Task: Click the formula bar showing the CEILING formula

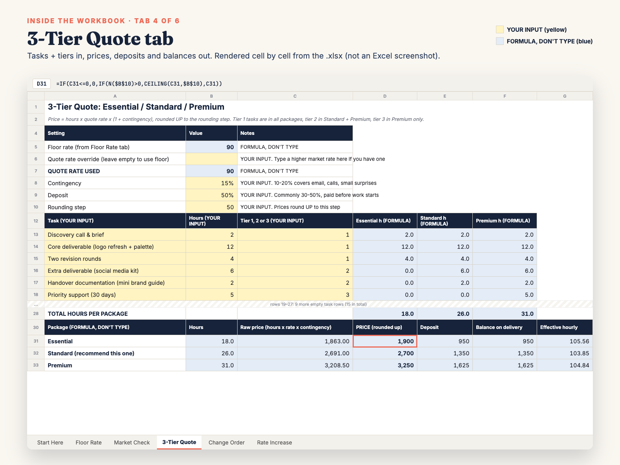Action: 139,84
